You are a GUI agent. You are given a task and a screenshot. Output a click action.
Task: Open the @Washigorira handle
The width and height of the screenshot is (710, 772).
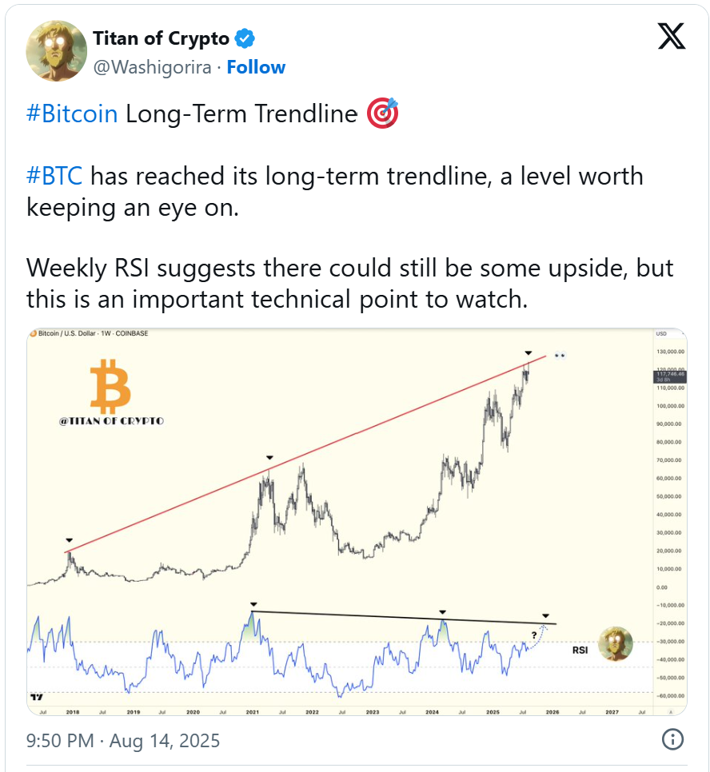(152, 67)
